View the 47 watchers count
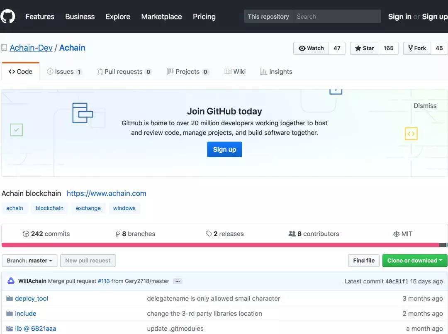The image size is (448, 334). (337, 48)
